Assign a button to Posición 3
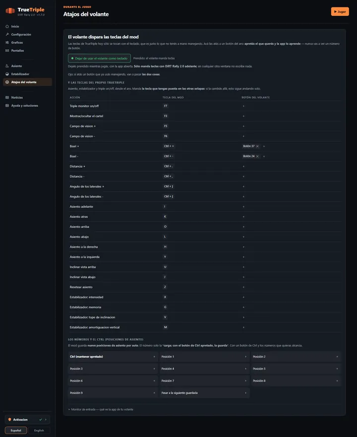 [x=154, y=368]
